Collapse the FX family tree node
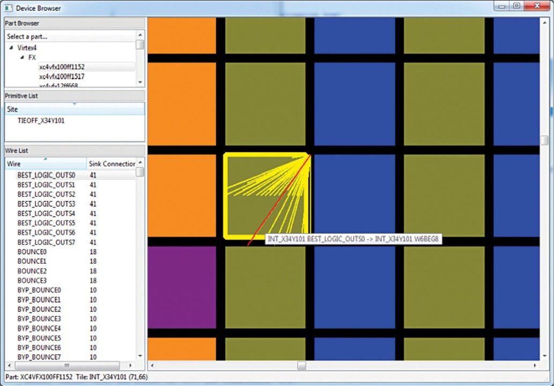554x386 pixels. [x=22, y=57]
